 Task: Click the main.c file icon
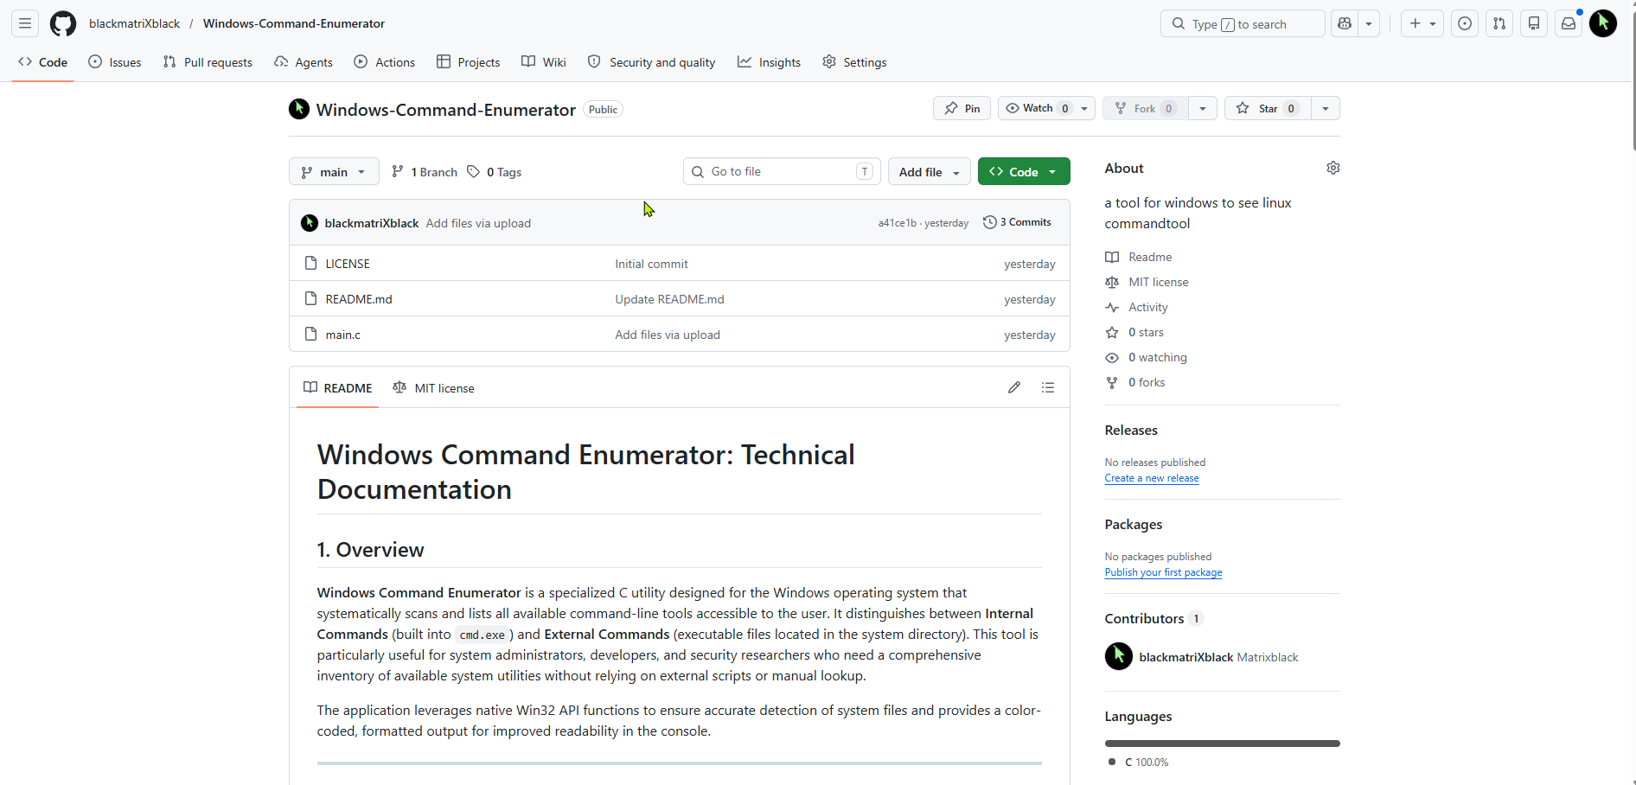(311, 334)
